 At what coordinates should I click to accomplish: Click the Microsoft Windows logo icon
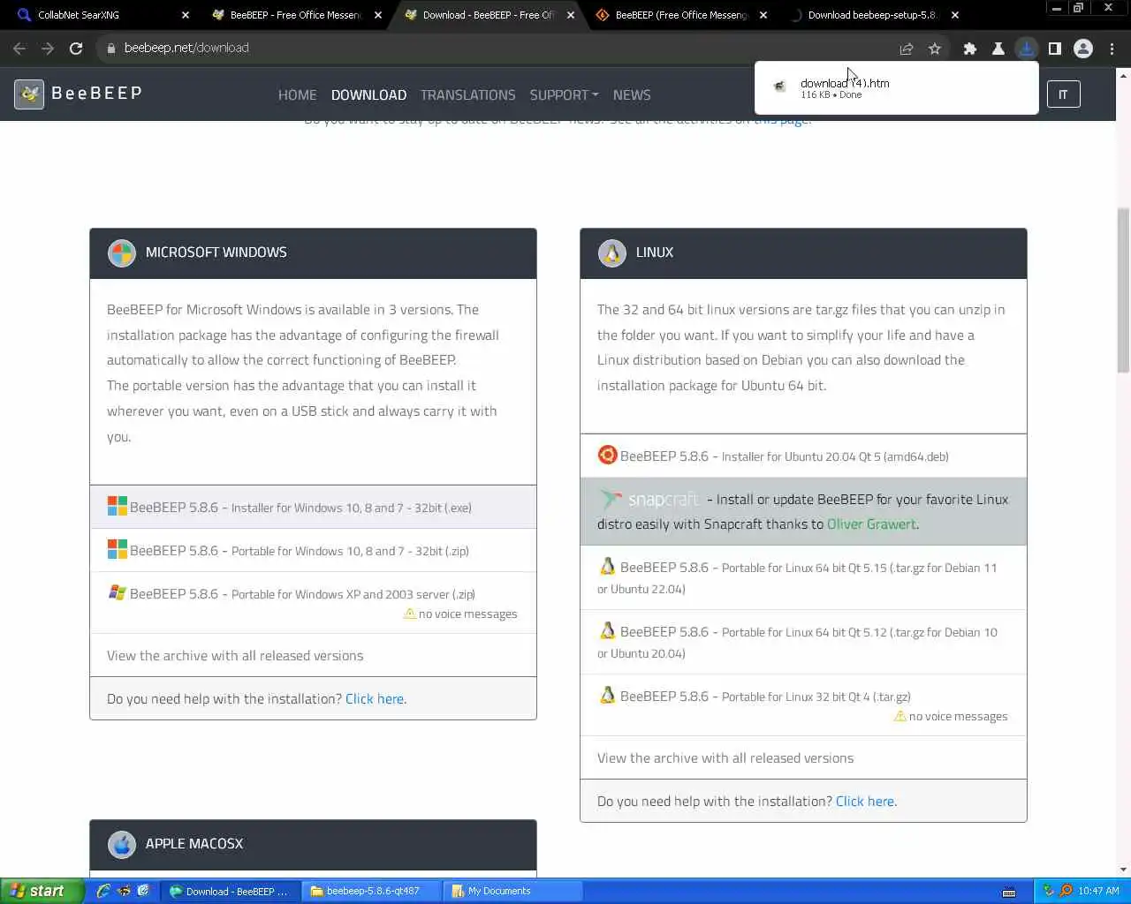121,253
